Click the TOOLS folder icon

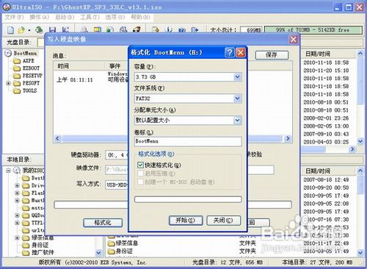click(17, 90)
